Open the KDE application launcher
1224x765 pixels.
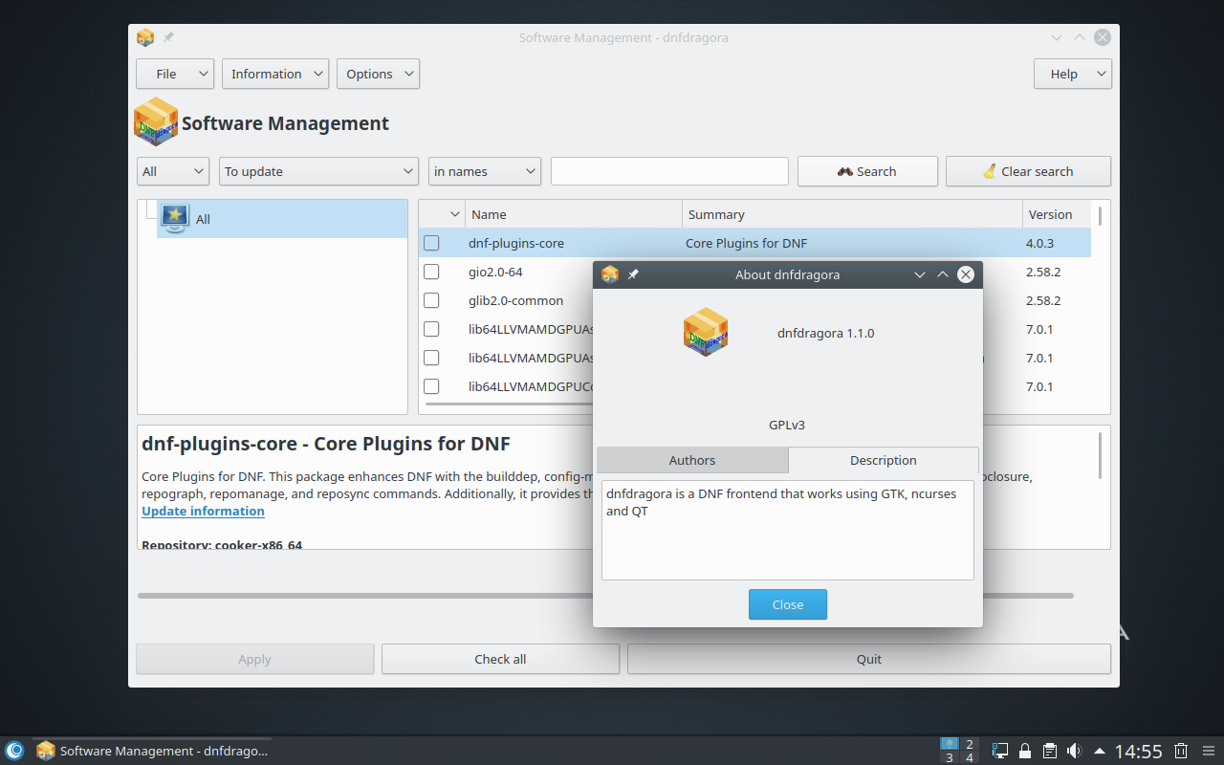click(x=15, y=751)
